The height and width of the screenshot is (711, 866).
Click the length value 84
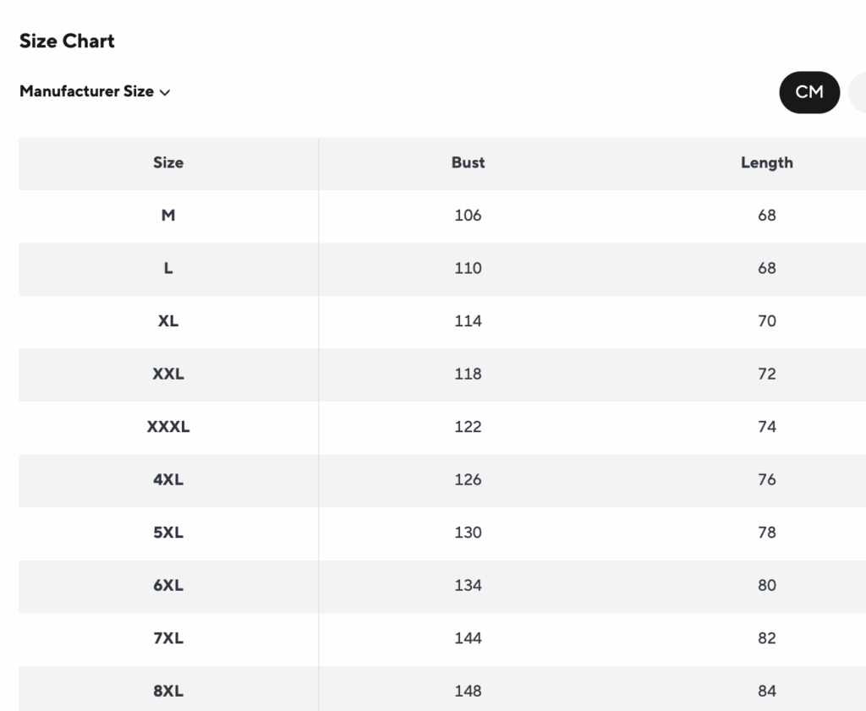tap(766, 691)
